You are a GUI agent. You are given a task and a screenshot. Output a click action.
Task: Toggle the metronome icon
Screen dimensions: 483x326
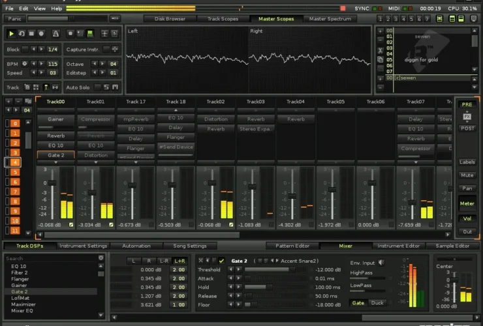pos(57,33)
